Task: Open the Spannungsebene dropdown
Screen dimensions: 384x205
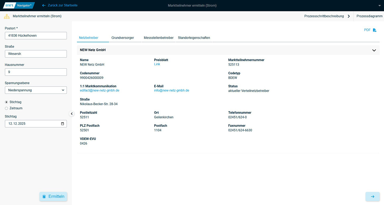Action: click(x=36, y=90)
